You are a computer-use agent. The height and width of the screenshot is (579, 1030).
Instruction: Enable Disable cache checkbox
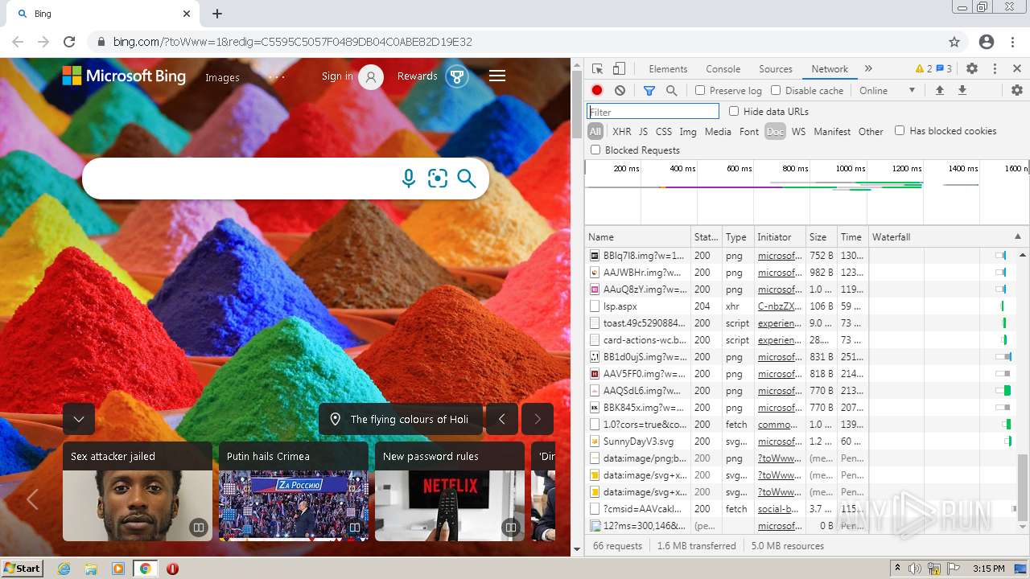click(776, 91)
